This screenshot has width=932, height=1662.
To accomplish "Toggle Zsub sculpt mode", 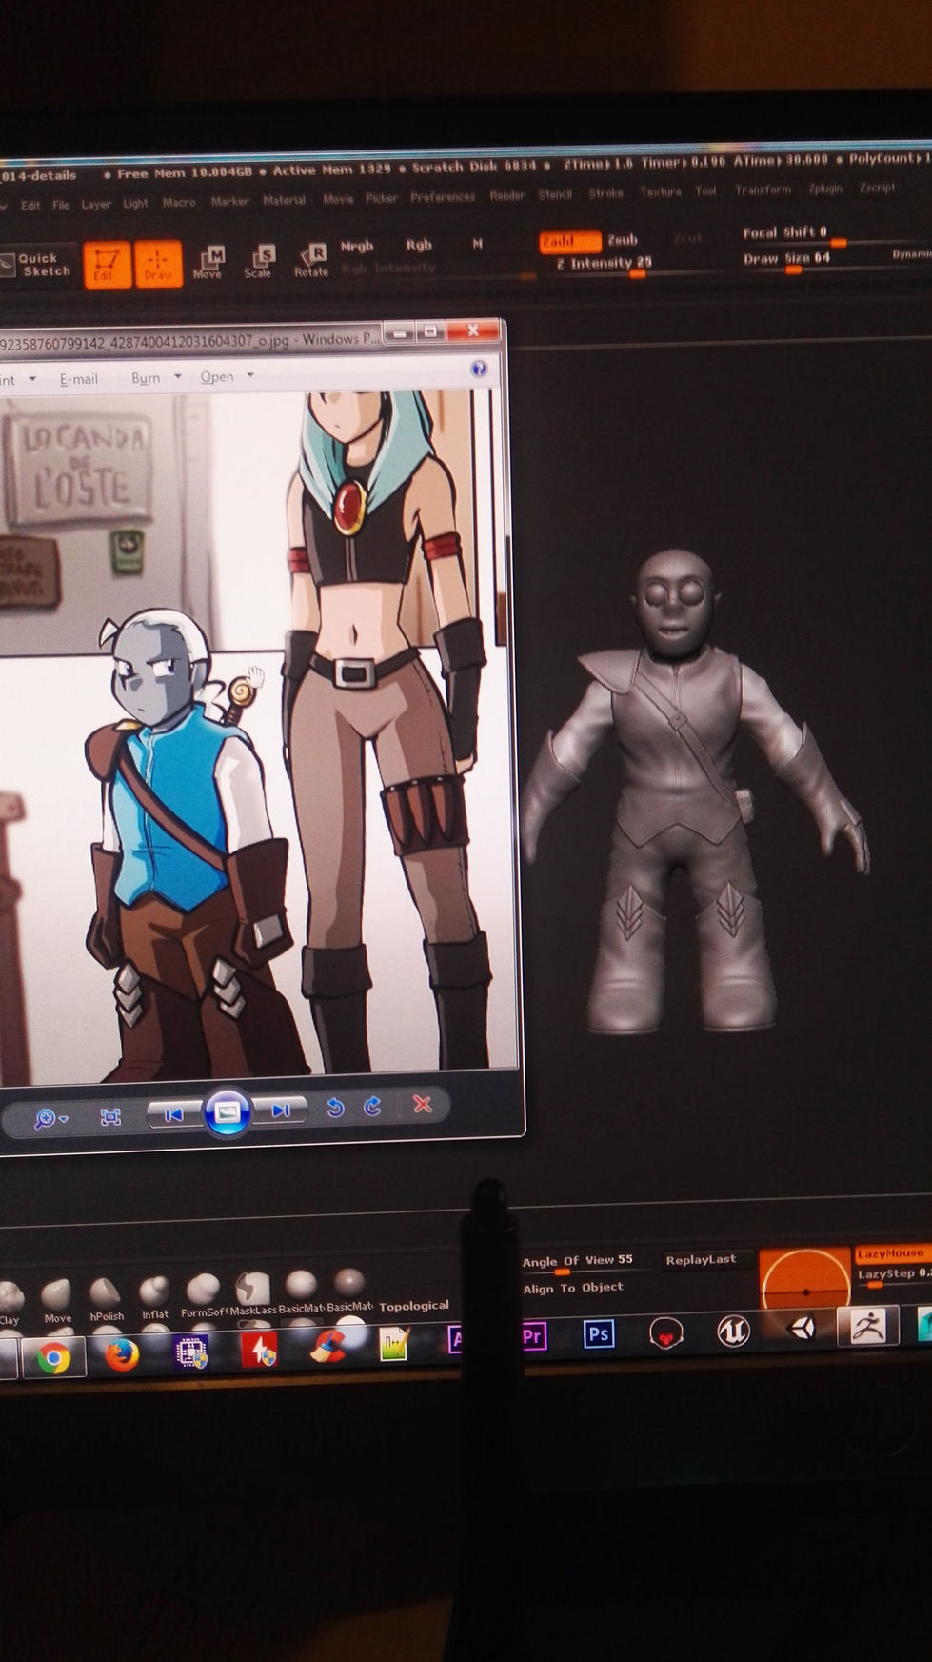I will click(623, 240).
